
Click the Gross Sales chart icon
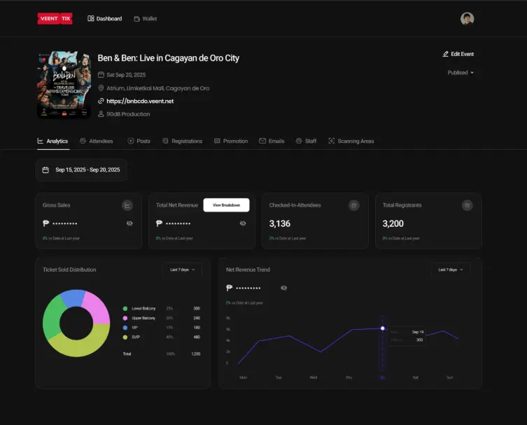[x=127, y=205]
